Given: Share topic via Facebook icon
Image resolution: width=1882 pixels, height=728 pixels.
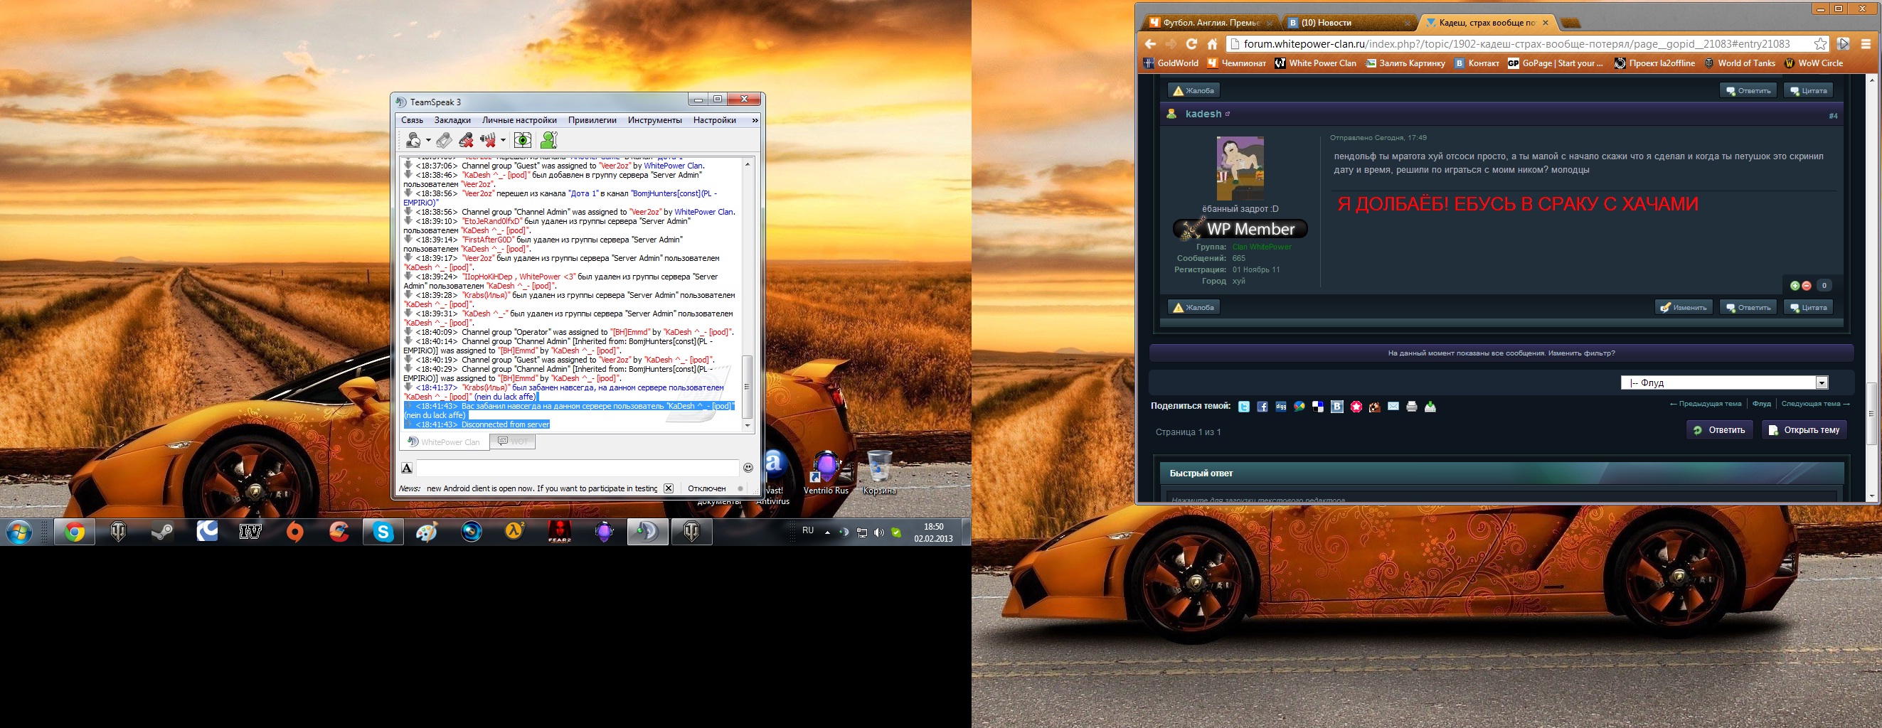Looking at the screenshot, I should [1262, 407].
